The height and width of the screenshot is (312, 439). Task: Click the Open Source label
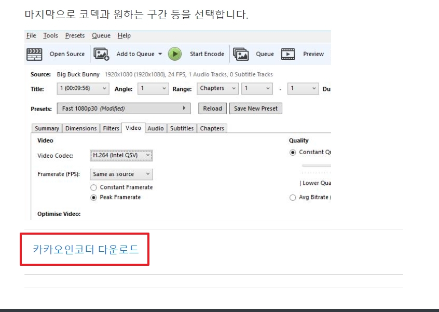point(67,54)
